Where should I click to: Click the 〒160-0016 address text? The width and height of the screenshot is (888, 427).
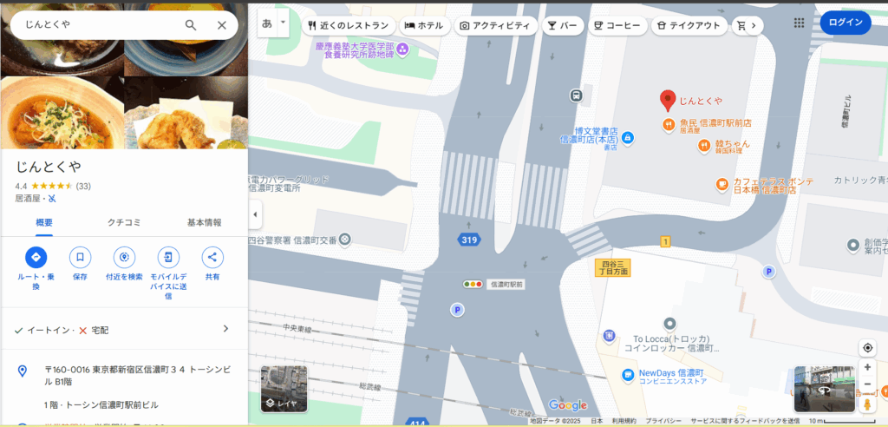pyautogui.click(x=138, y=375)
